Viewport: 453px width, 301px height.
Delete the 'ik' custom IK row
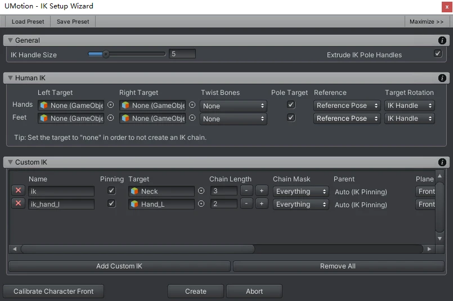tap(18, 190)
